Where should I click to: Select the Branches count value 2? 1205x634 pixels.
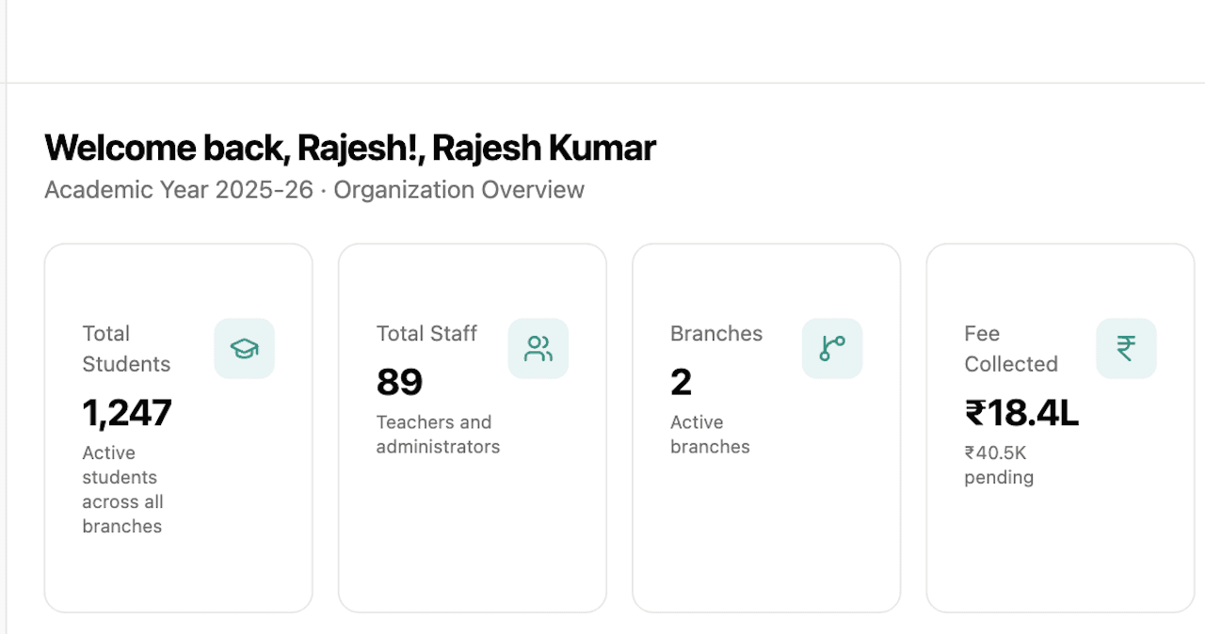tap(681, 382)
